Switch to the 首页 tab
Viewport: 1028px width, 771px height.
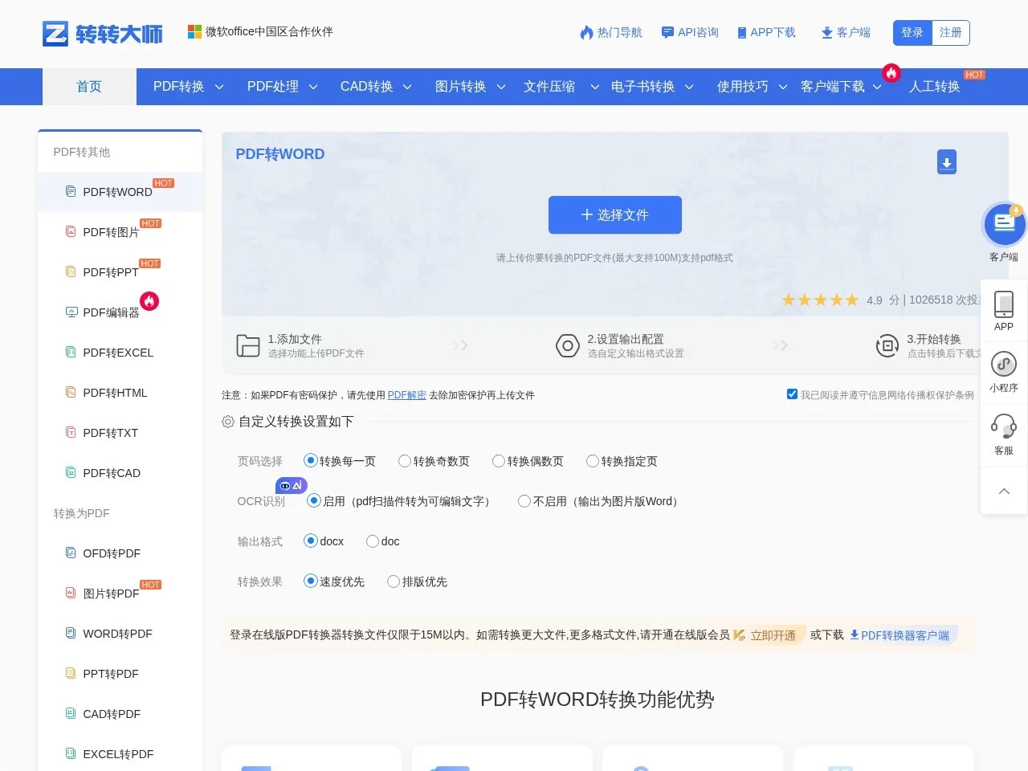pyautogui.click(x=88, y=87)
